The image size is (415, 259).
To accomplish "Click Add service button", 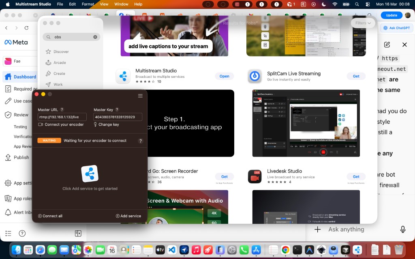I will tap(128, 216).
